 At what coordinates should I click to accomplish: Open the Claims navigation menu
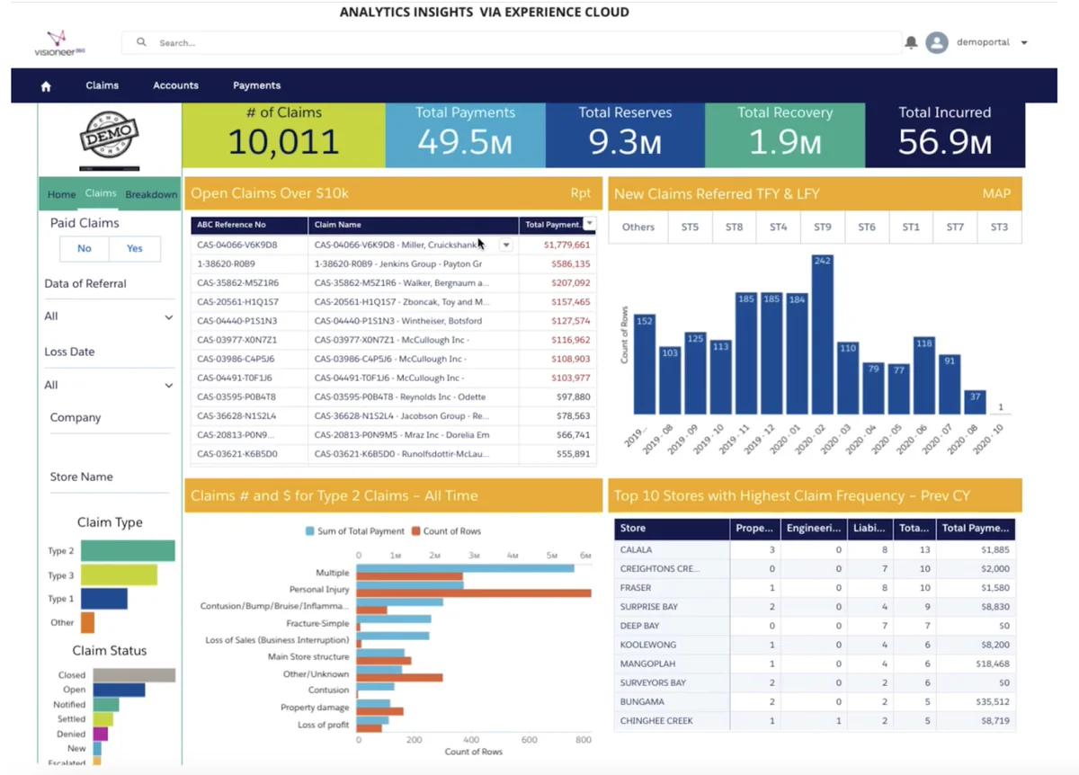click(x=103, y=85)
